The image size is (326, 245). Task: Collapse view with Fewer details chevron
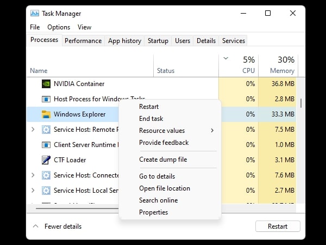[35, 226]
